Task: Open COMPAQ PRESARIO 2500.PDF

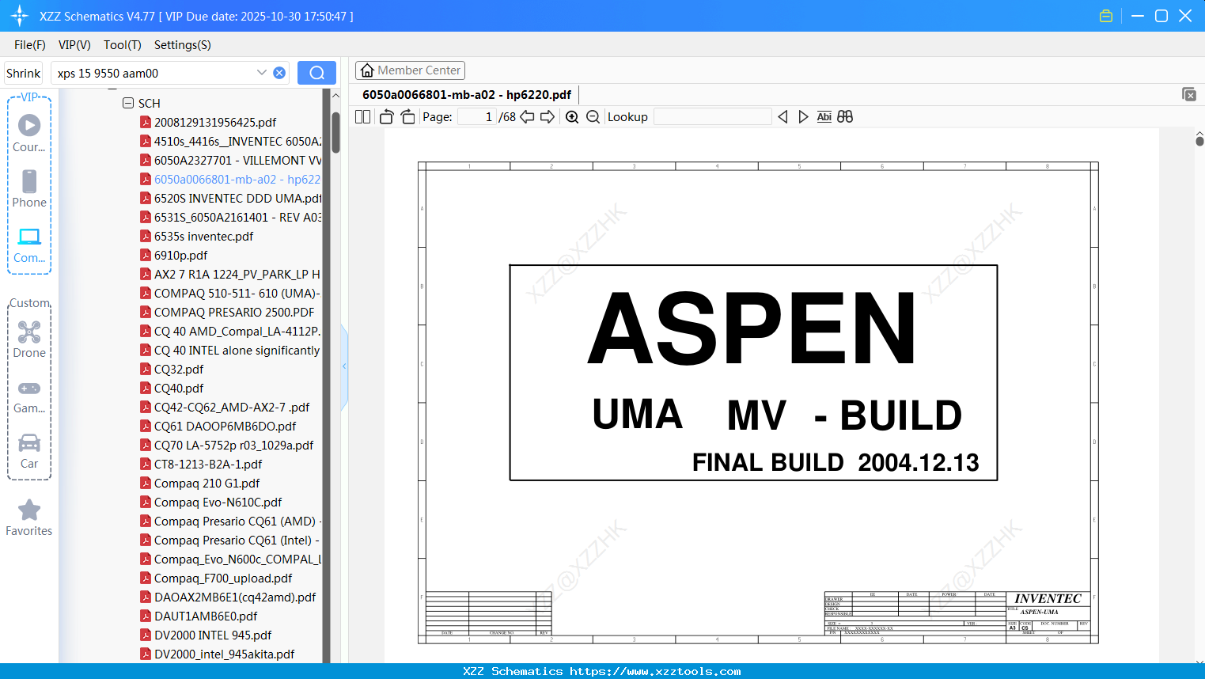Action: click(x=234, y=313)
